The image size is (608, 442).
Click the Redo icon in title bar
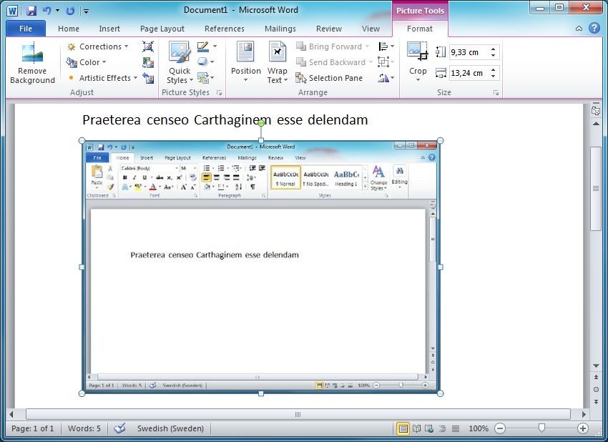pyautogui.click(x=70, y=11)
